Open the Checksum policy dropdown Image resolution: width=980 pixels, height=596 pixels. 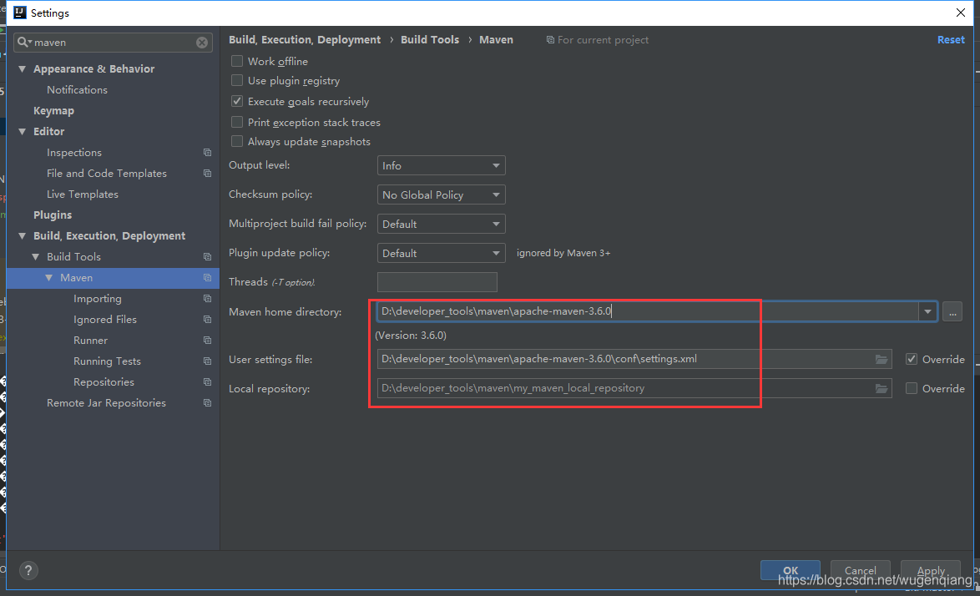pos(442,195)
